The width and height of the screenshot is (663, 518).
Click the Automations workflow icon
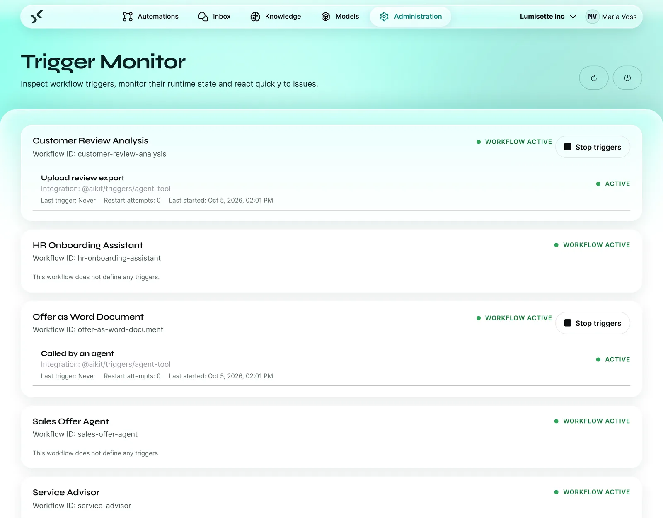click(x=128, y=17)
